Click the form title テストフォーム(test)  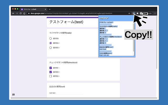pyautogui.click(x=66, y=22)
